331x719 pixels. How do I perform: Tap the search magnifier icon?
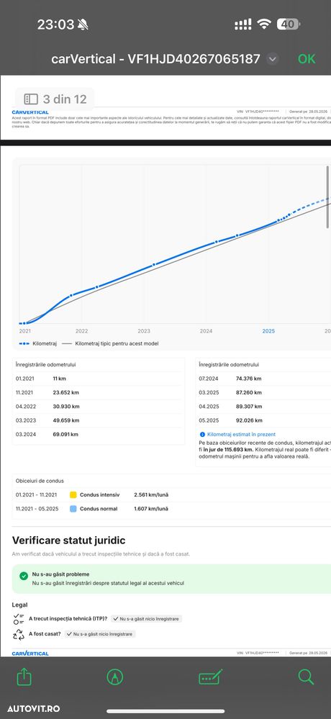coord(306,677)
